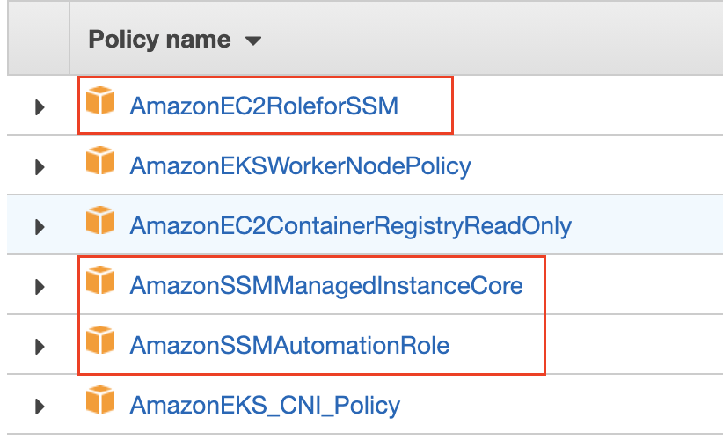
Task: Click the AmazonEC2RoleforSSM policy box icon
Action: 100,104
